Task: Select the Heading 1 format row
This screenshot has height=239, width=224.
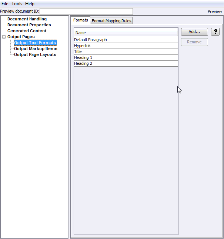Action: click(126, 57)
